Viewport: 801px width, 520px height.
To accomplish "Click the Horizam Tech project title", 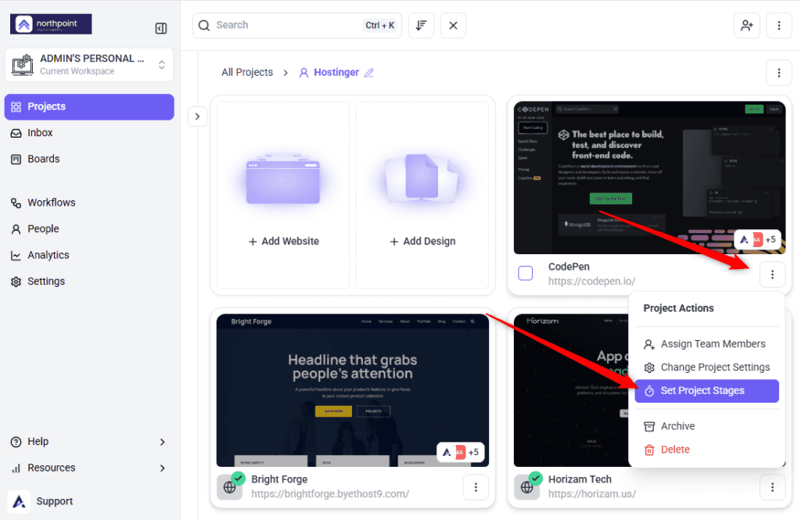I will 580,479.
